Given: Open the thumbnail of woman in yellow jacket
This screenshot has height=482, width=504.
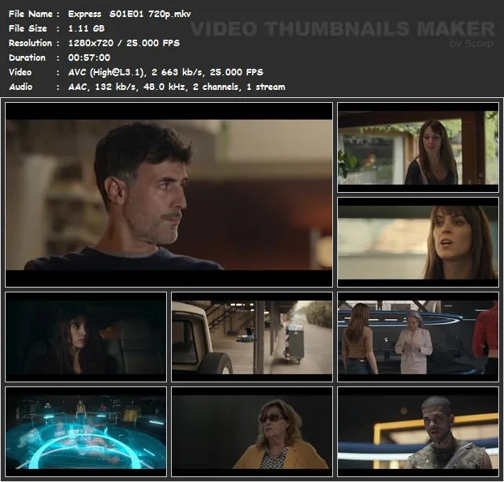Looking at the screenshot, I should (x=252, y=432).
